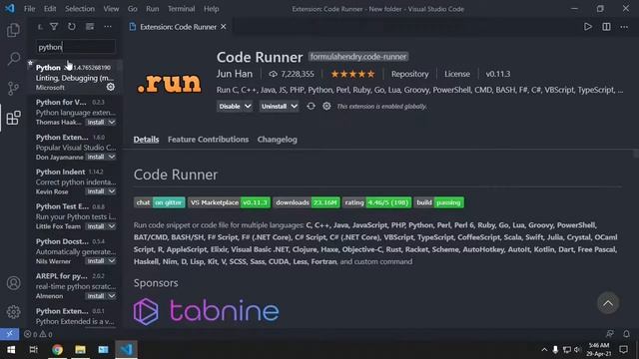Open the Manage gear in activity bar

(13, 312)
